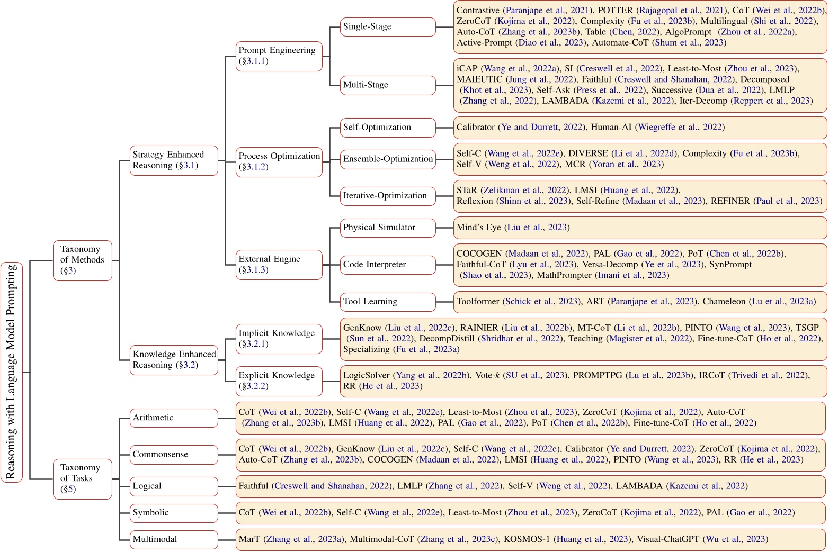Screen dimensions: 829x552
Task: Click section link §3.2.2 under Explicit Knowledge
Action: tap(254, 386)
